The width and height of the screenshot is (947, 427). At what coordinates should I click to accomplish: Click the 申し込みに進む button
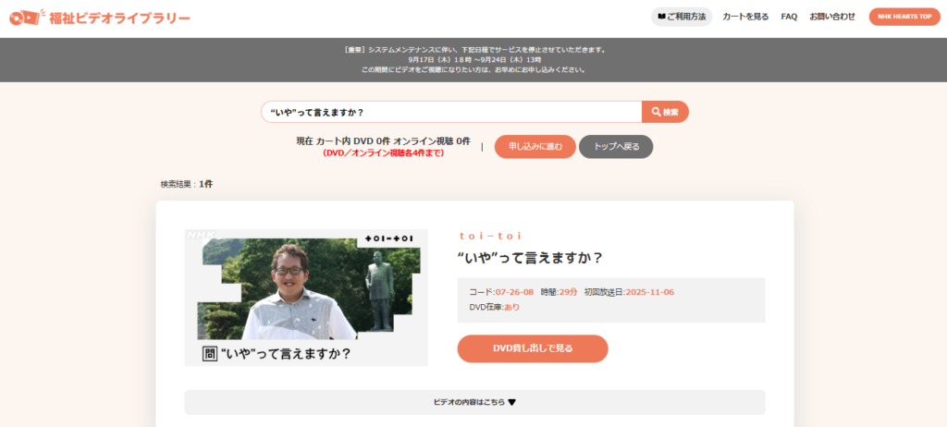(535, 147)
